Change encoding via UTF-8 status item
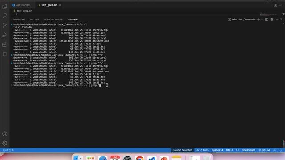This screenshot has width=285, height=160. [230, 150]
